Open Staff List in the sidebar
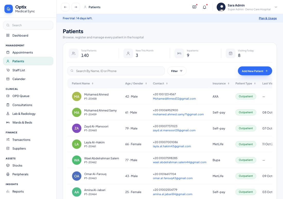The width and height of the screenshot is (283, 199). coord(28,70)
